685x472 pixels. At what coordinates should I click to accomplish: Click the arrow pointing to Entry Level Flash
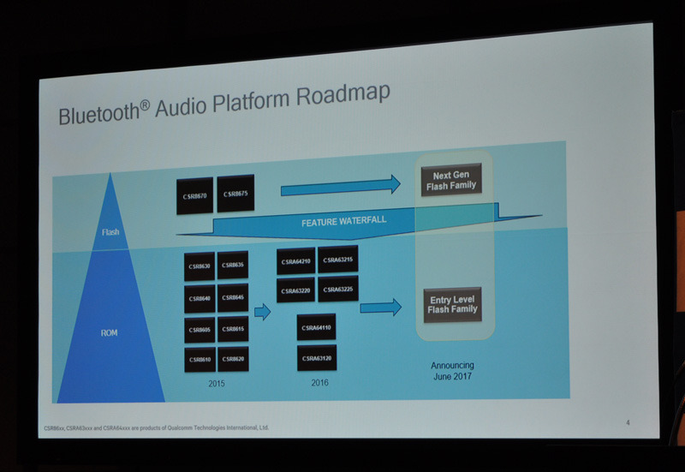click(381, 308)
